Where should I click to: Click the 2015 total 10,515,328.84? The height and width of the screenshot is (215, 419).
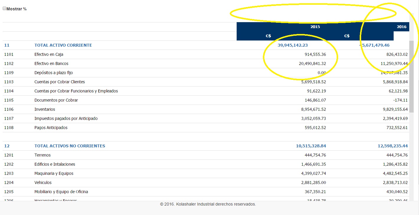(x=311, y=146)
